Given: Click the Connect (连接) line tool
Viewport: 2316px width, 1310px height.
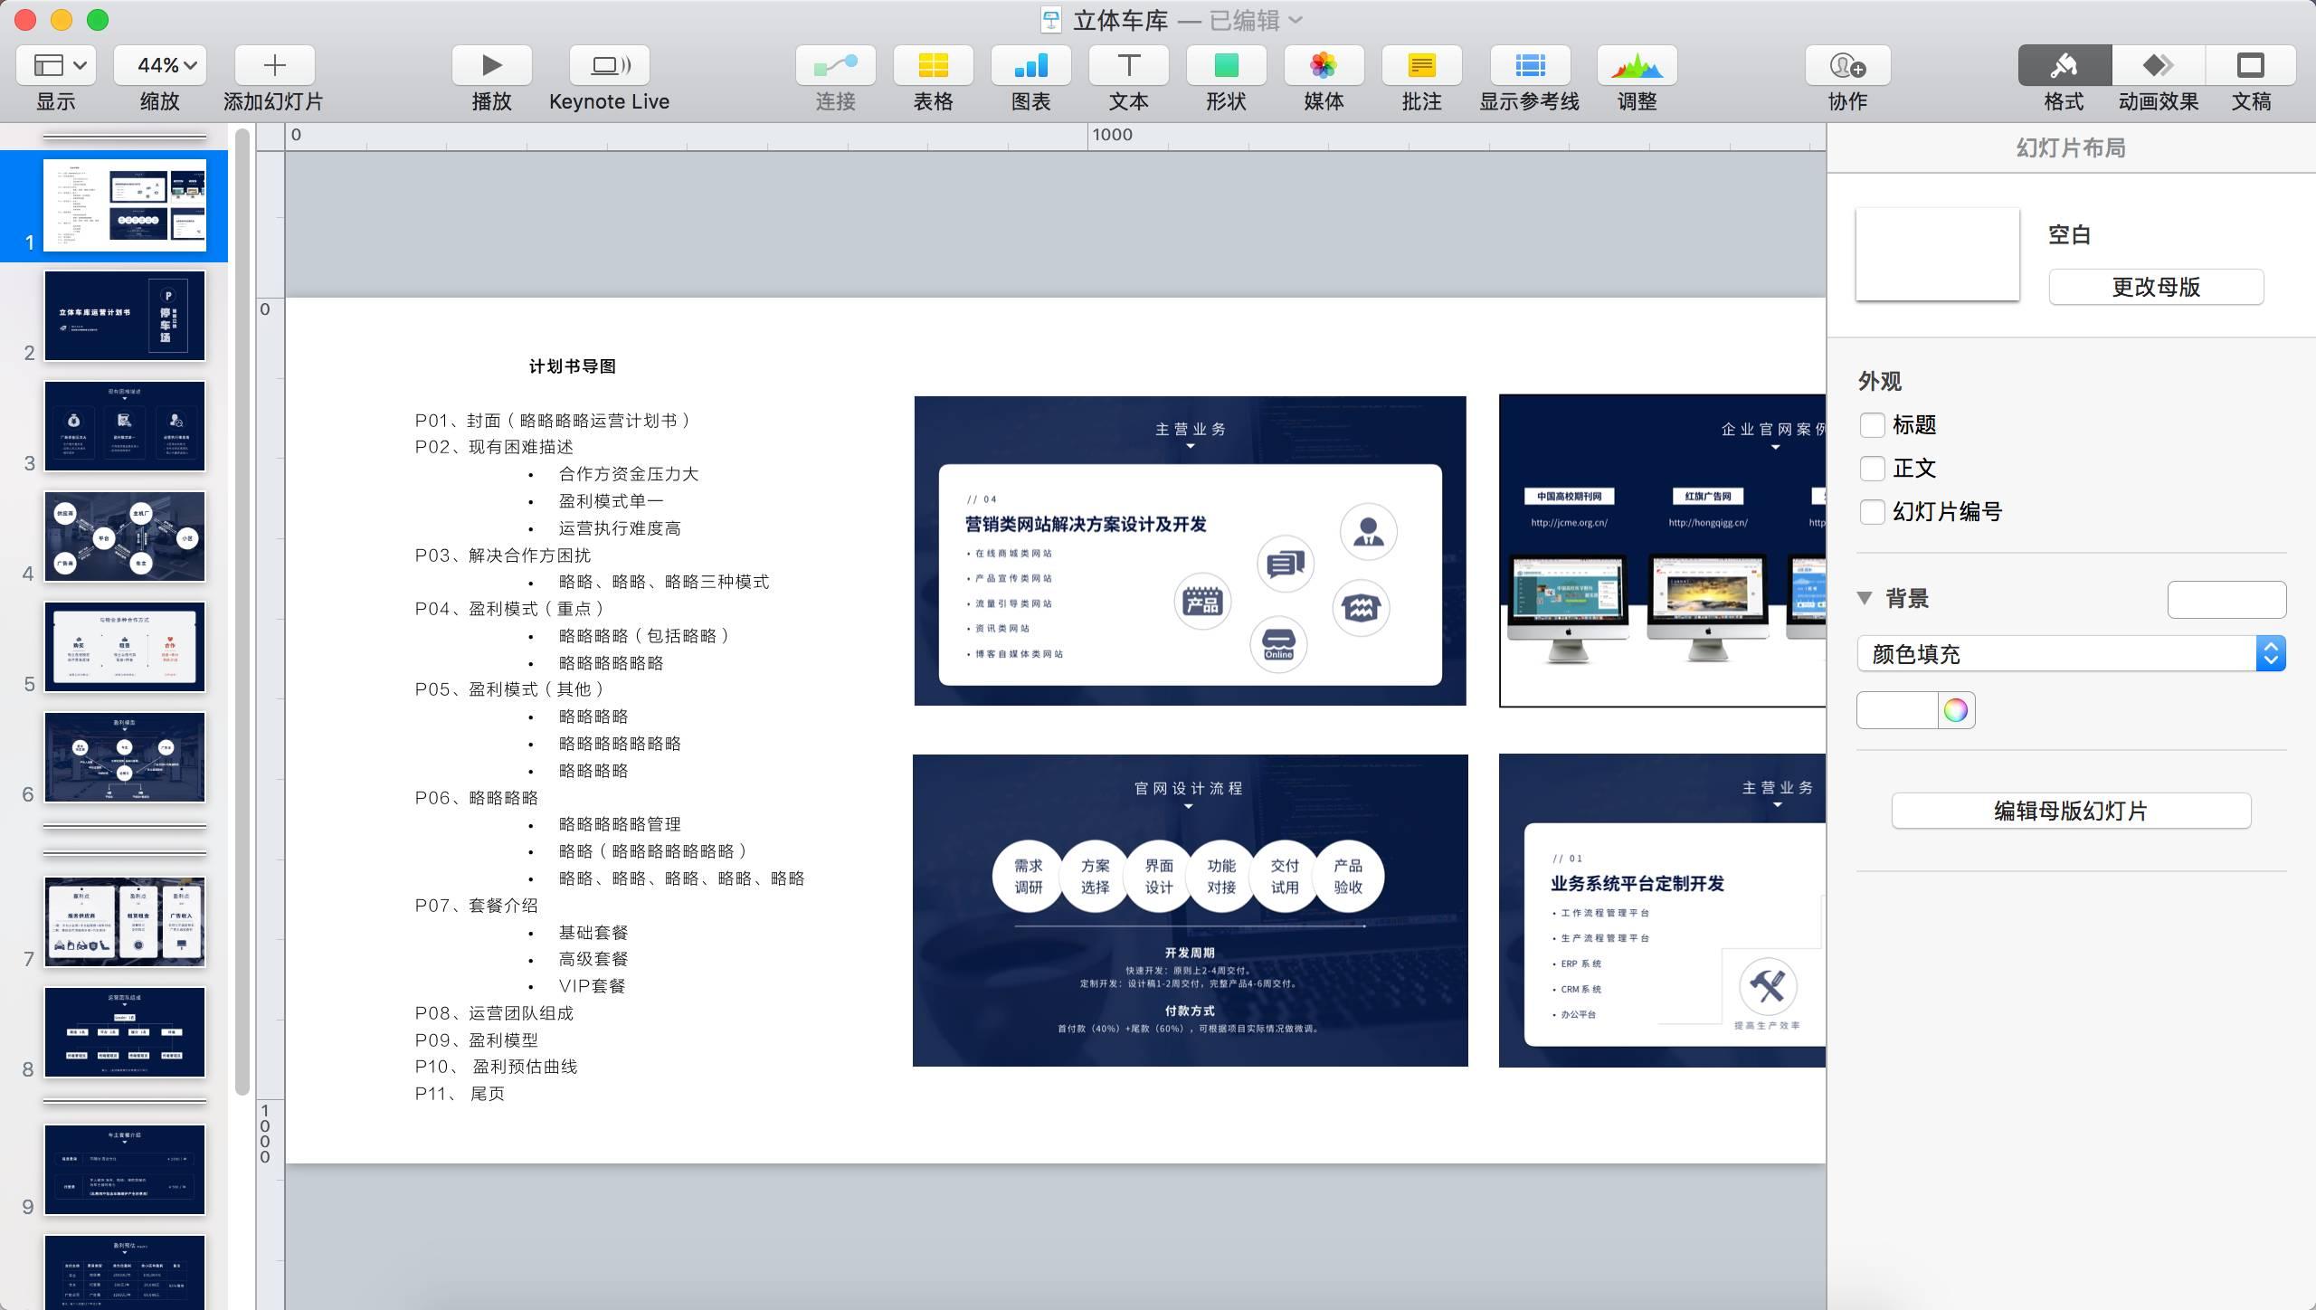Looking at the screenshot, I should click(835, 65).
